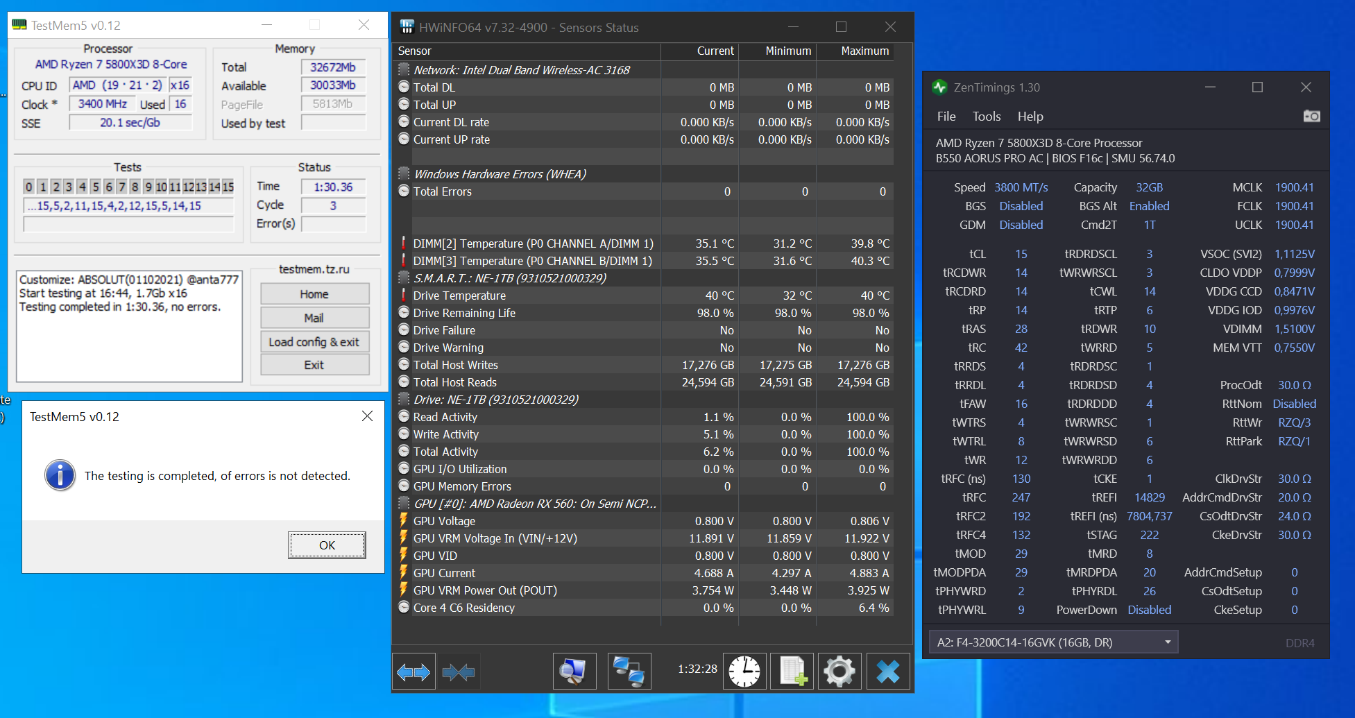Click the shrink columns arrows icon in HWiNFO

click(459, 672)
